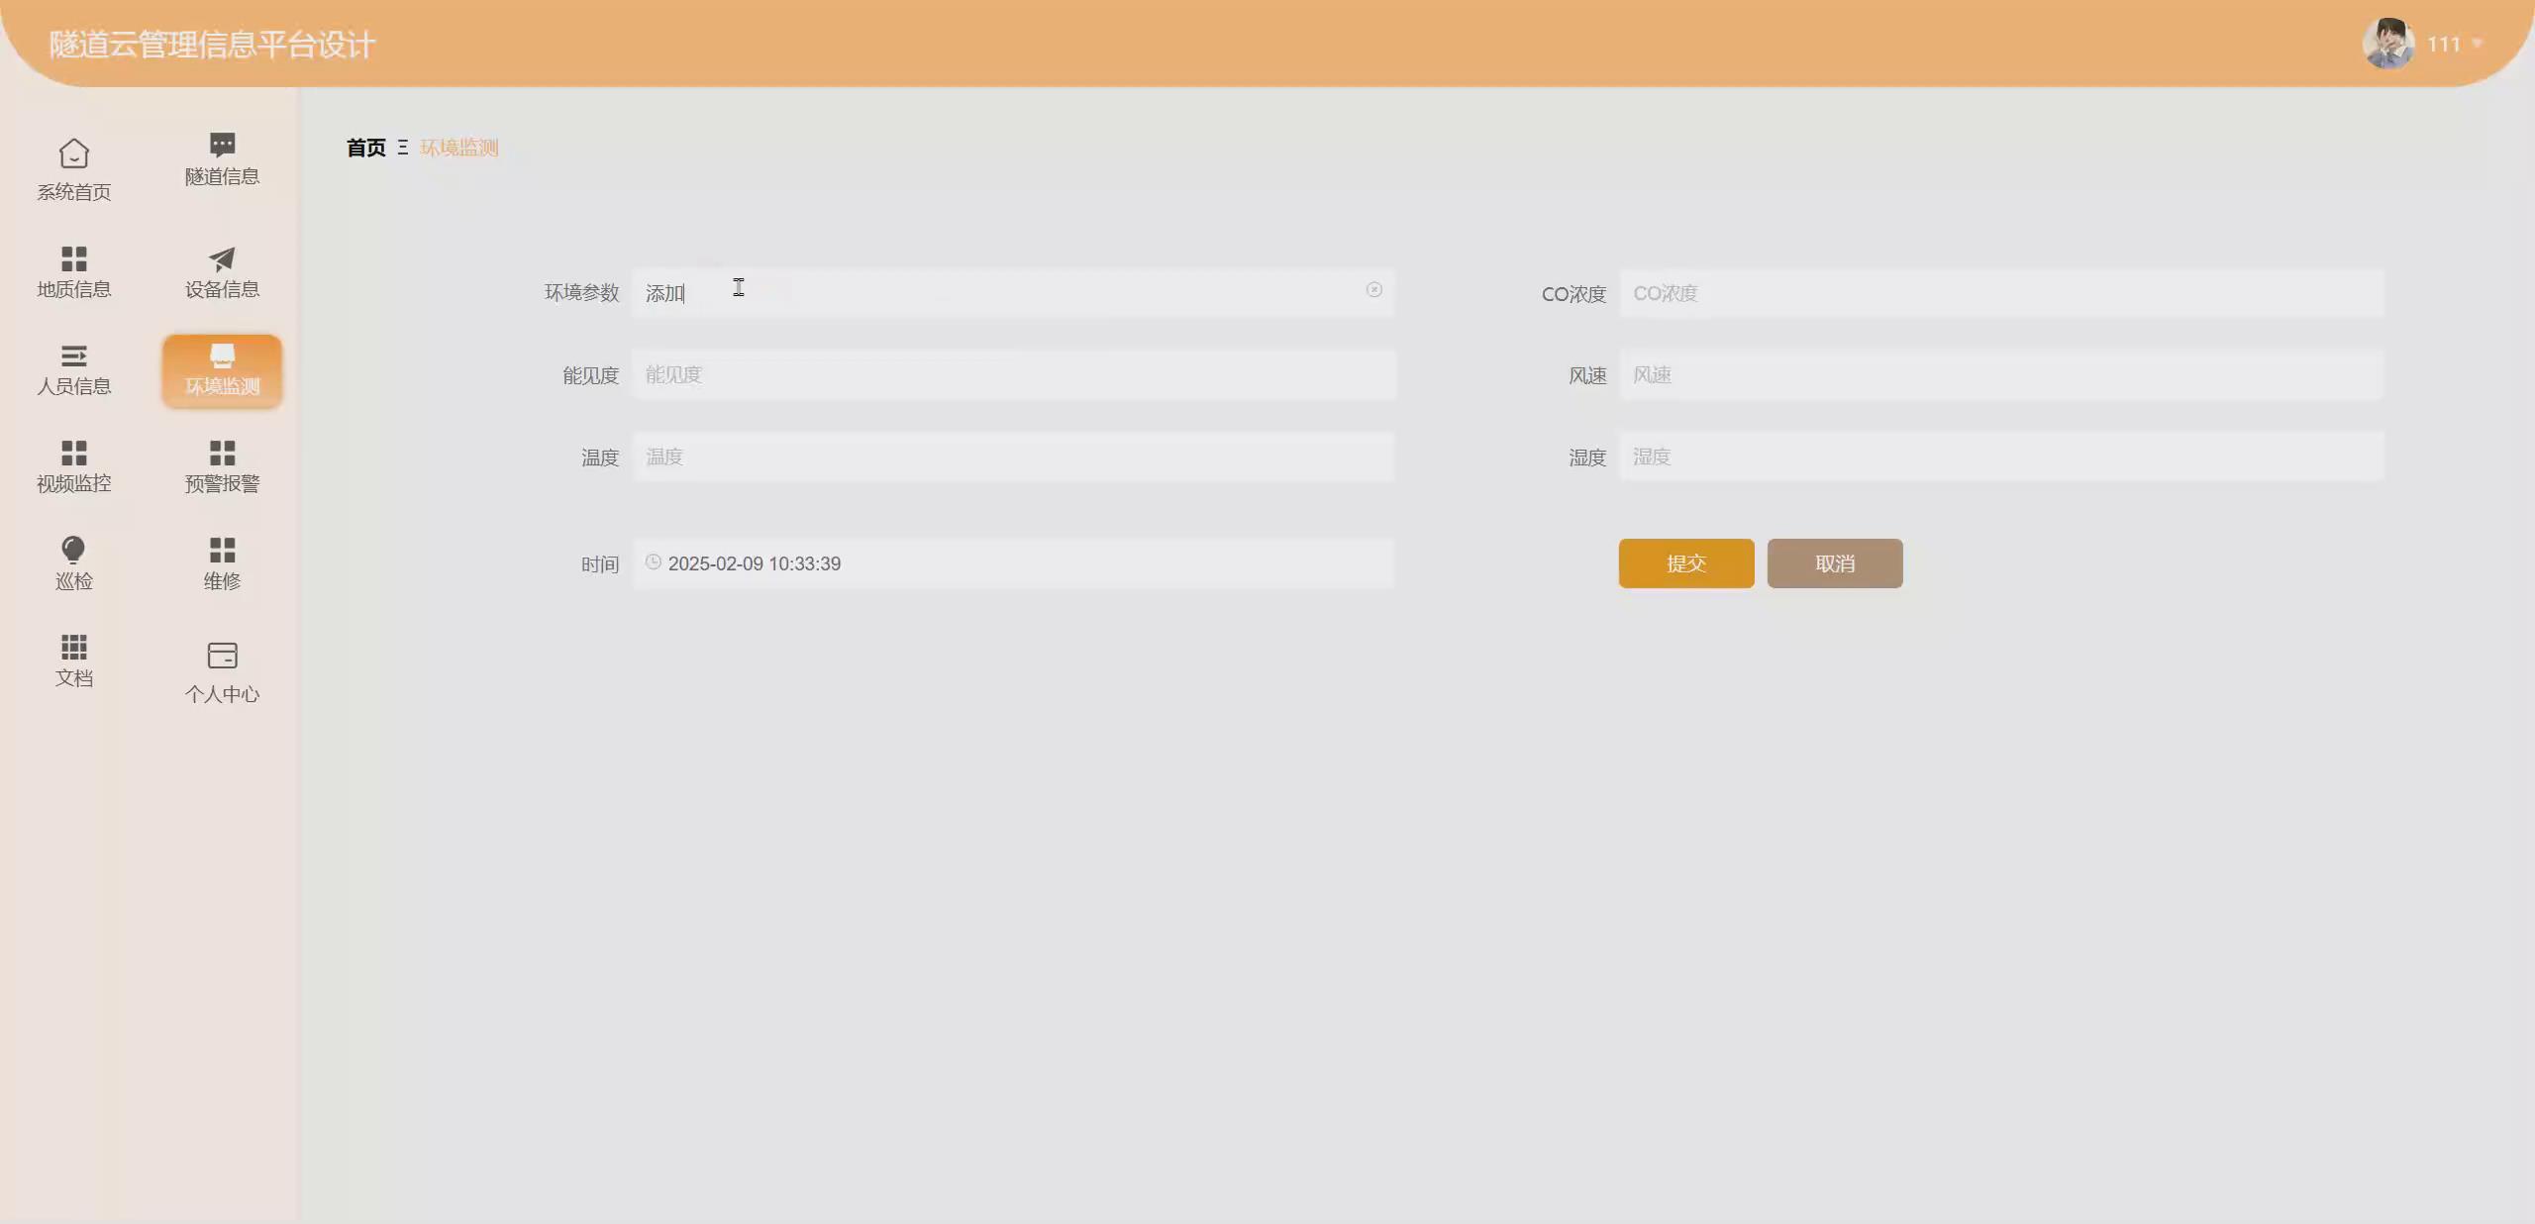
Task: Open the System Home (系统首页) icon
Action: (74, 154)
